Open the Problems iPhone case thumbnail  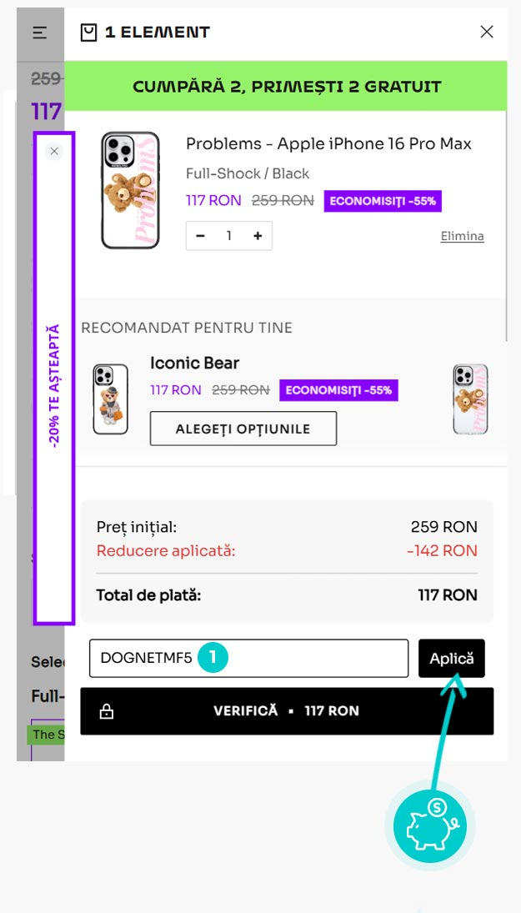[x=130, y=190]
